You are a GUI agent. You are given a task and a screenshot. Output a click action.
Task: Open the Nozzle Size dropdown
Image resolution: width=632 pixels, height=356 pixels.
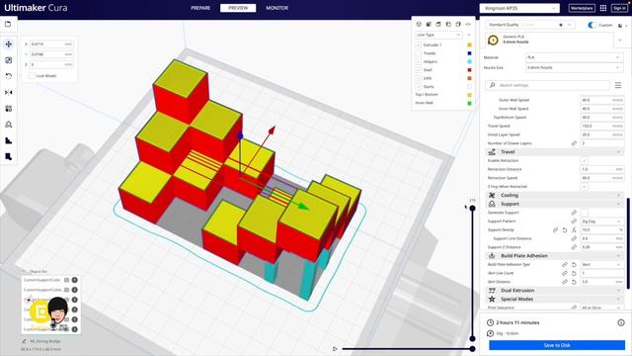coord(574,67)
